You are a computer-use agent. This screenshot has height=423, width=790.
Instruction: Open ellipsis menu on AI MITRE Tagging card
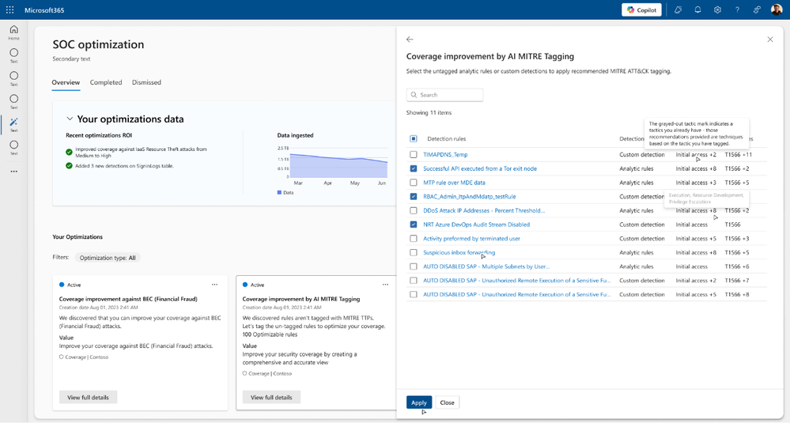click(385, 285)
